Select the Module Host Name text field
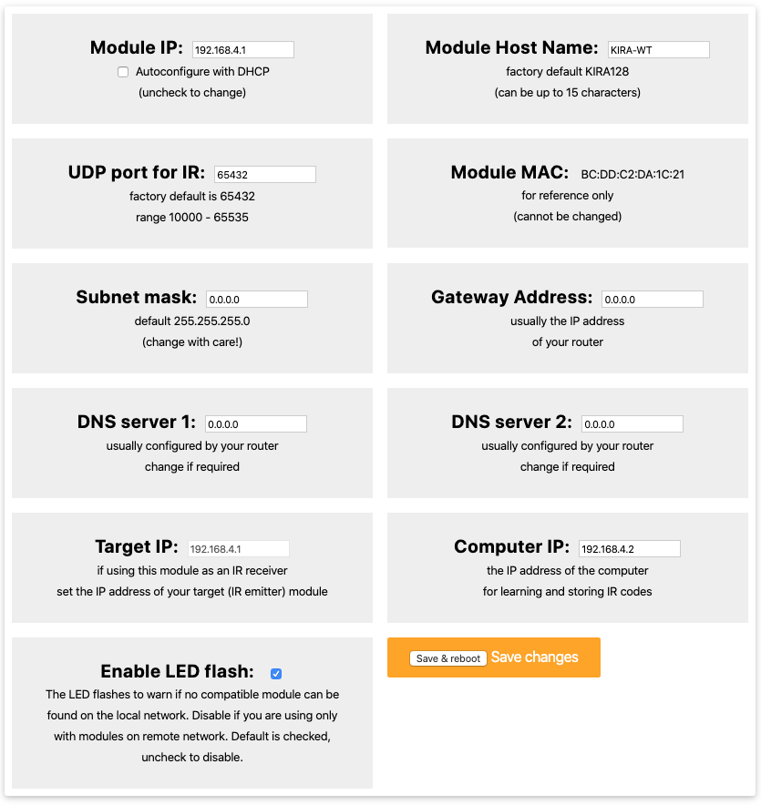 pyautogui.click(x=658, y=50)
